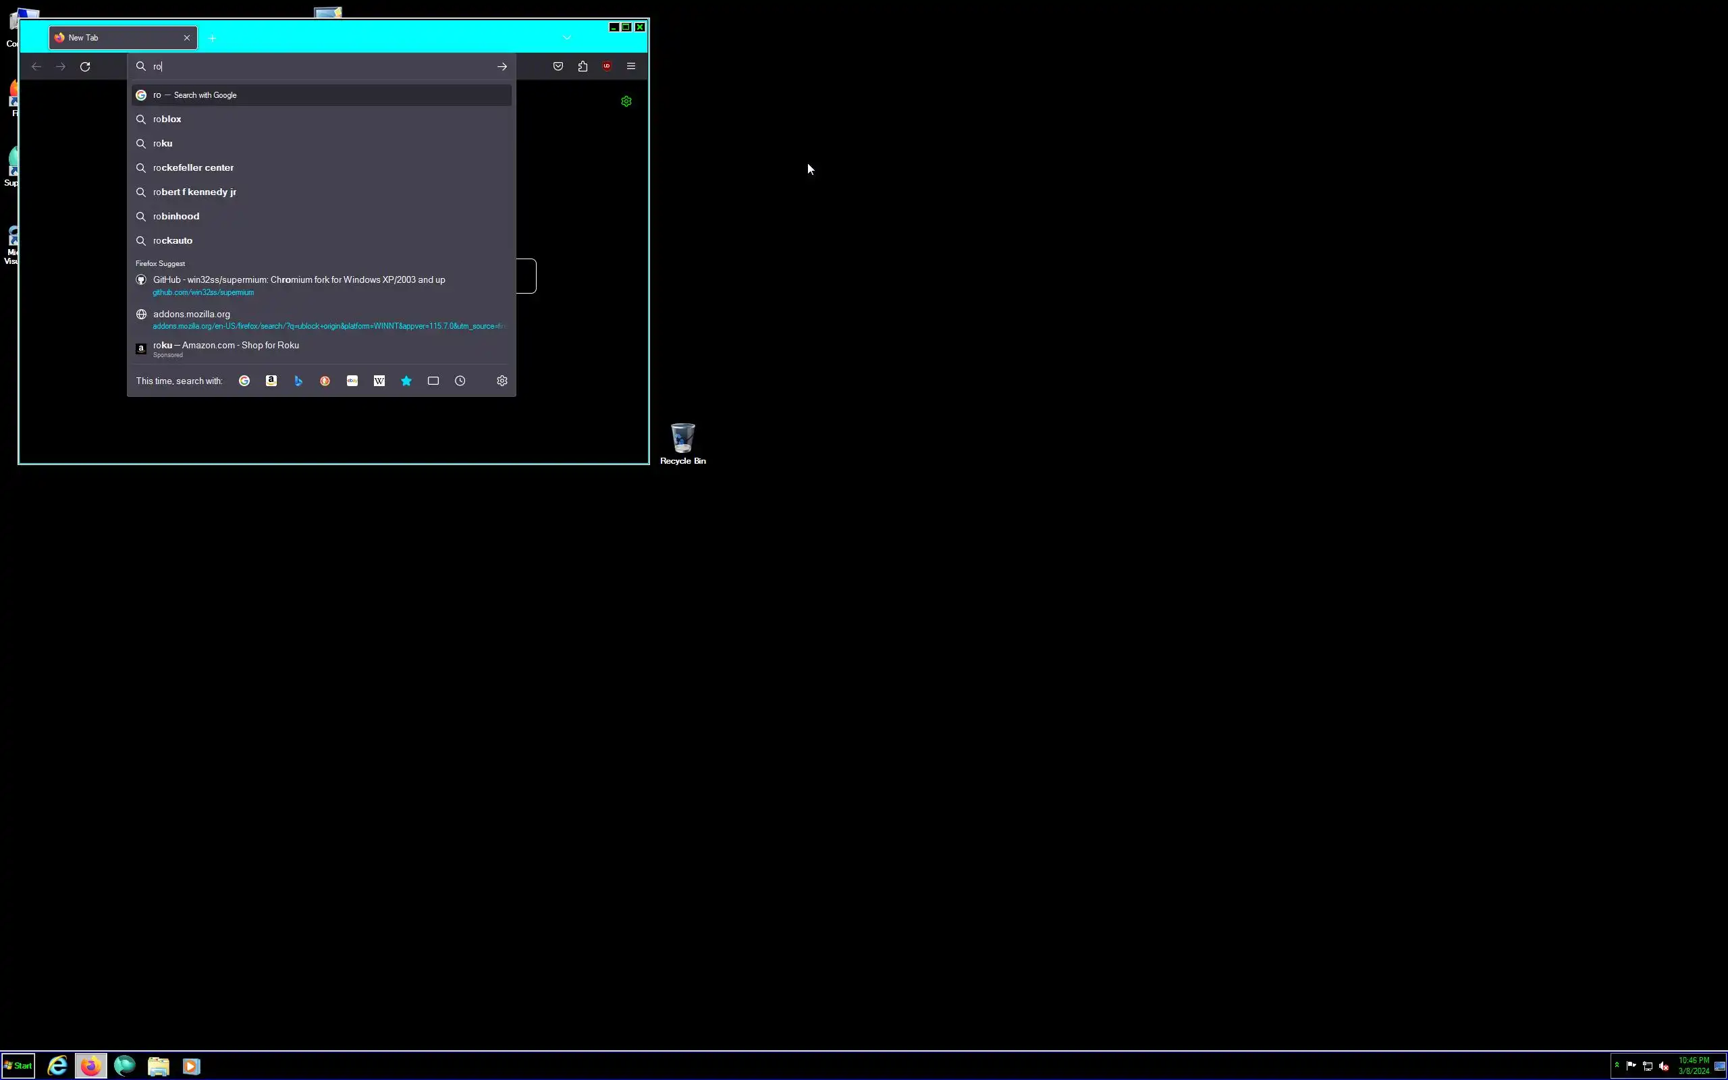Choose the rockefeller center suggestion
Viewport: 1728px width, 1080px height.
pos(194,168)
